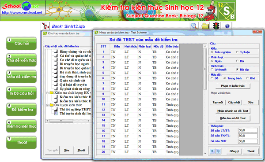265x162 pixels.
Task: Open Mẫu đề kiểm tra button 3
Action: pyautogui.click(x=22, y=77)
